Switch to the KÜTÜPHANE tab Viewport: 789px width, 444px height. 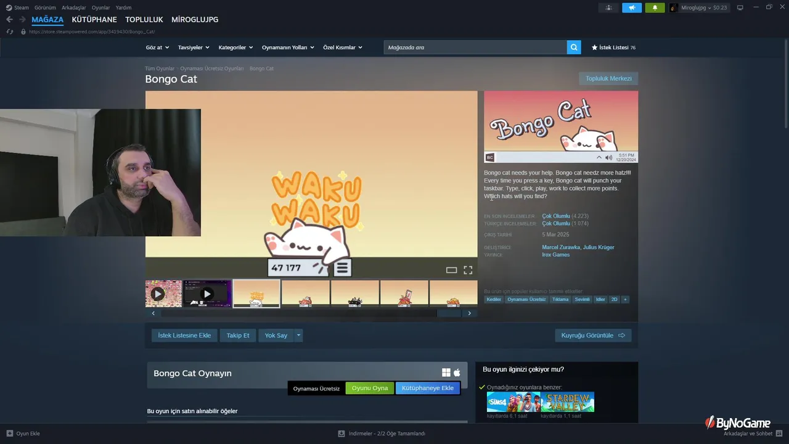(x=94, y=20)
